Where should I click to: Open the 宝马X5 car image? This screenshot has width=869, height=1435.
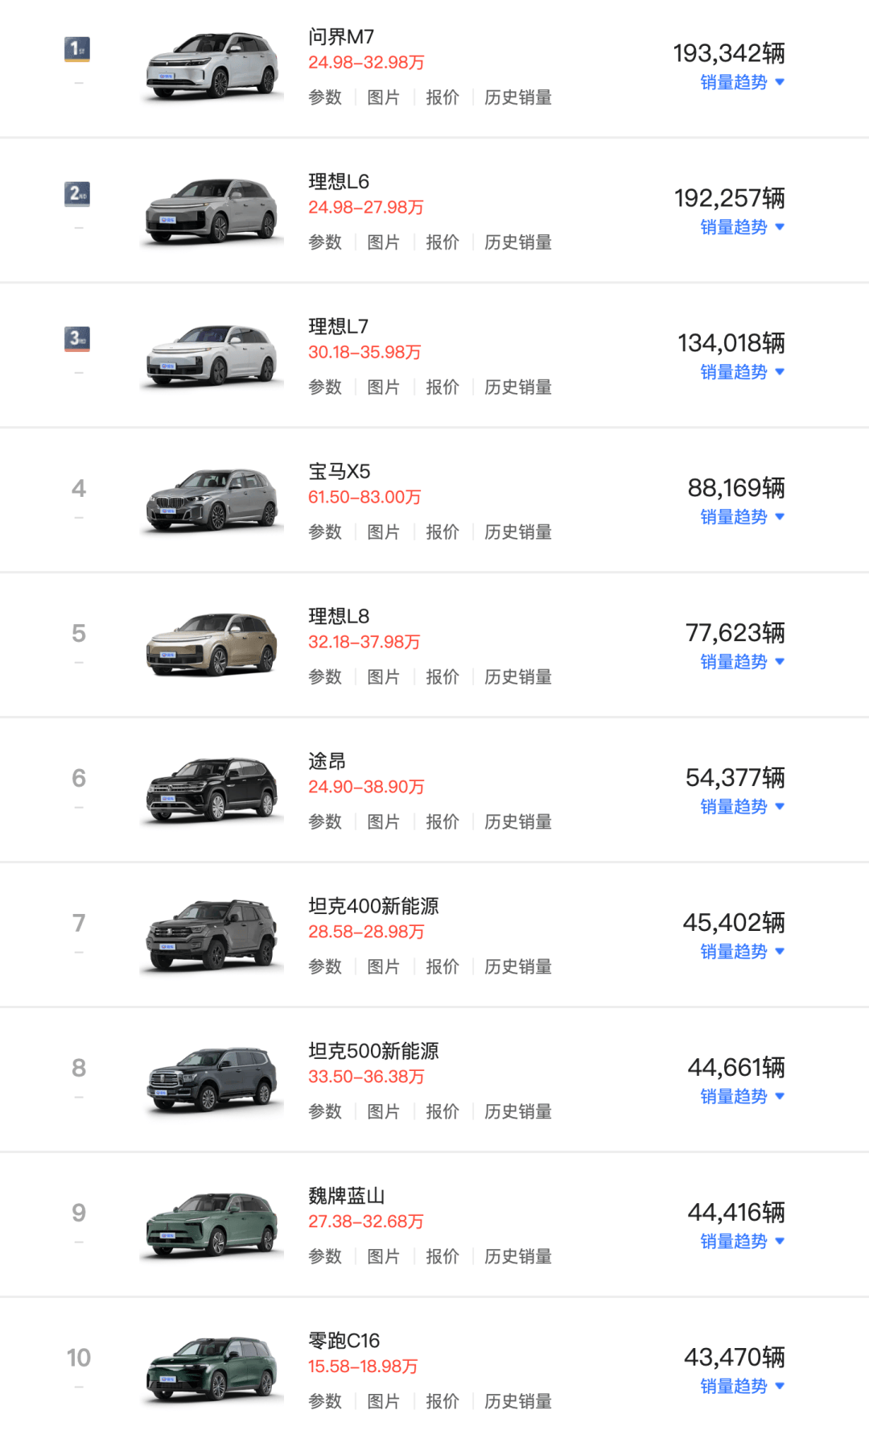coord(212,501)
